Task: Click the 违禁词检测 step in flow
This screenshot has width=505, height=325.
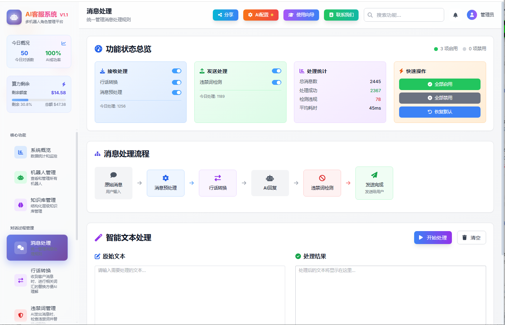Action: point(322,183)
